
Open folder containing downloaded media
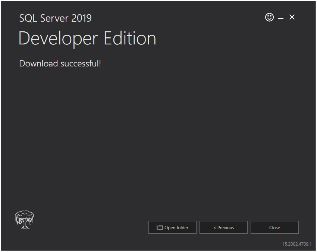click(172, 227)
